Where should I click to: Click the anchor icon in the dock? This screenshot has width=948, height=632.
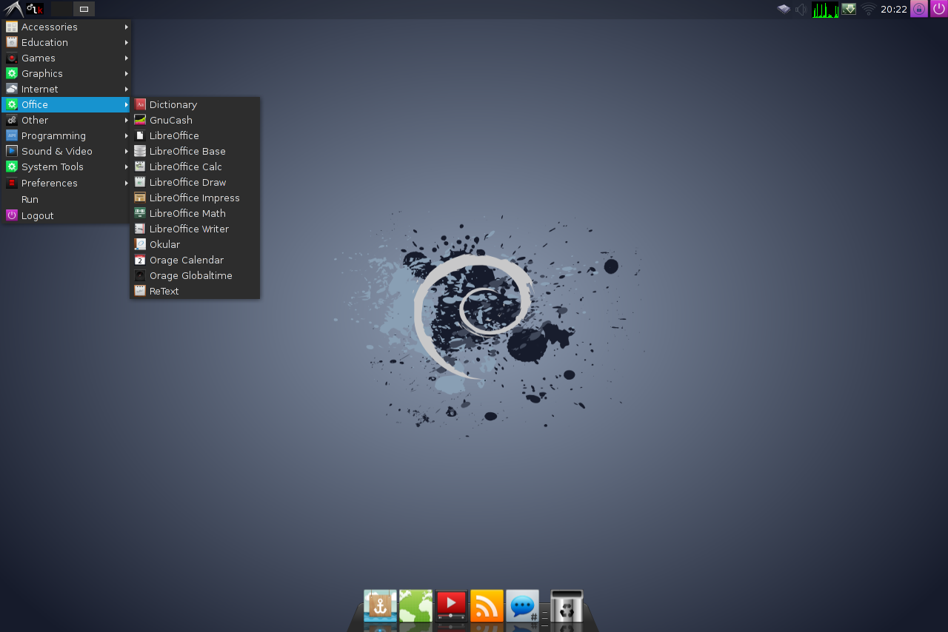point(380,606)
